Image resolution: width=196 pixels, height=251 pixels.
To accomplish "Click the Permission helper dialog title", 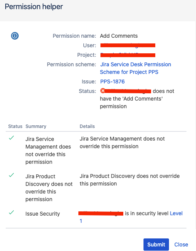I will (34, 7).
